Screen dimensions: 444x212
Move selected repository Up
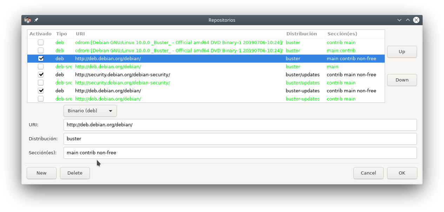[402, 51]
